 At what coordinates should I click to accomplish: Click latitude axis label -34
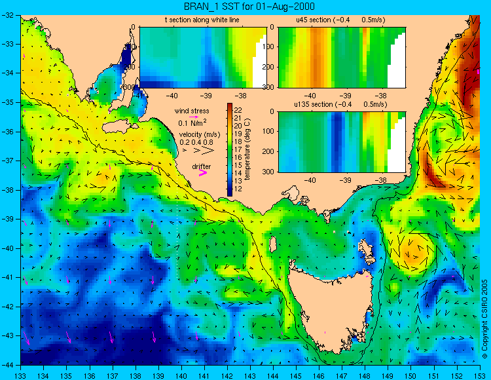click(x=8, y=73)
